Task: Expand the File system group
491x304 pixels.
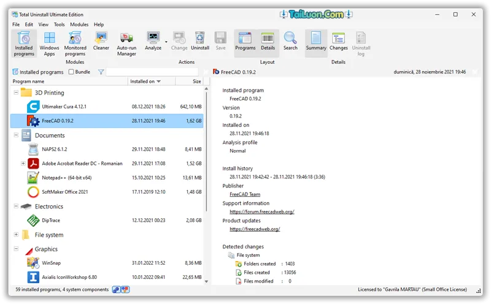Action: coord(16,234)
